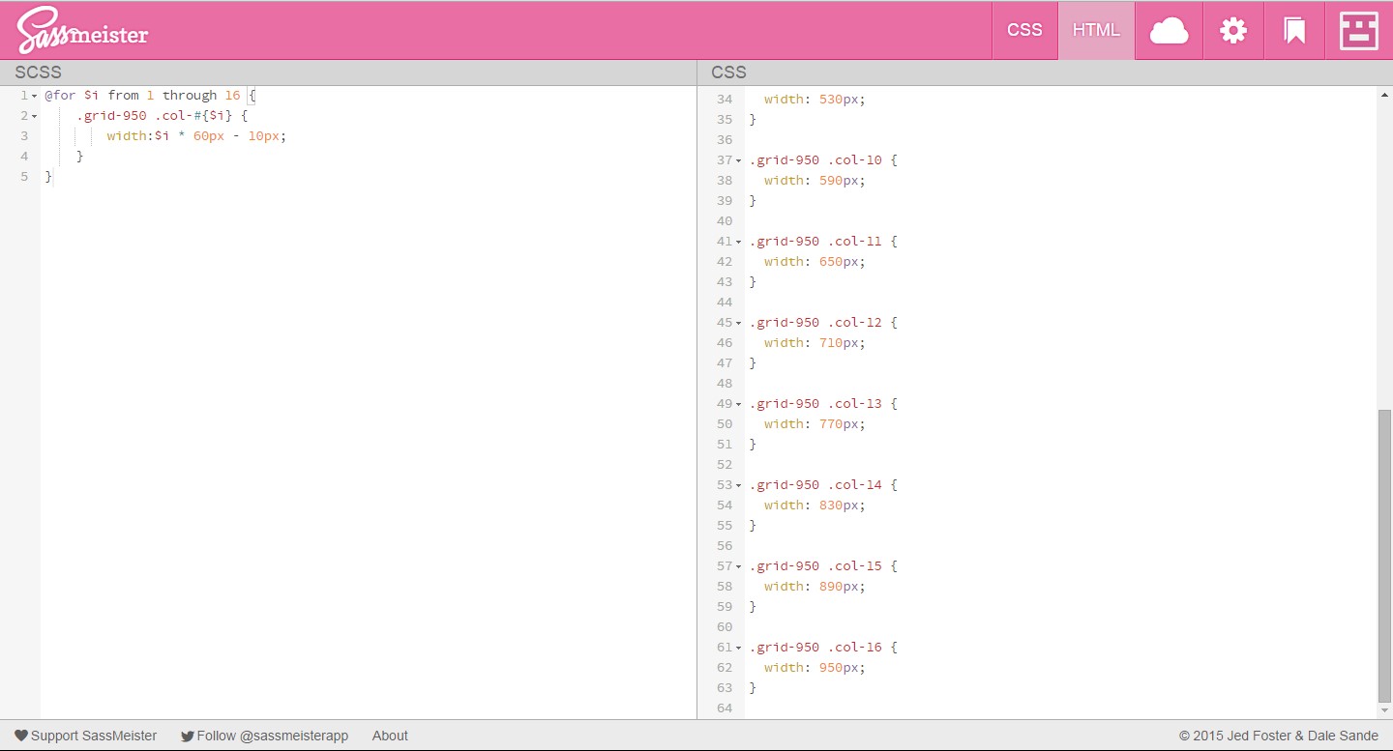Viewport: 1393px width, 751px height.
Task: Collapse the .col-13 rule at CSS line 49
Action: click(739, 404)
